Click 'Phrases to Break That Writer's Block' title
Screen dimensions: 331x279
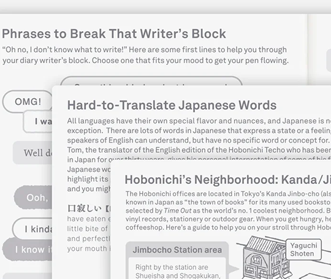point(114,34)
